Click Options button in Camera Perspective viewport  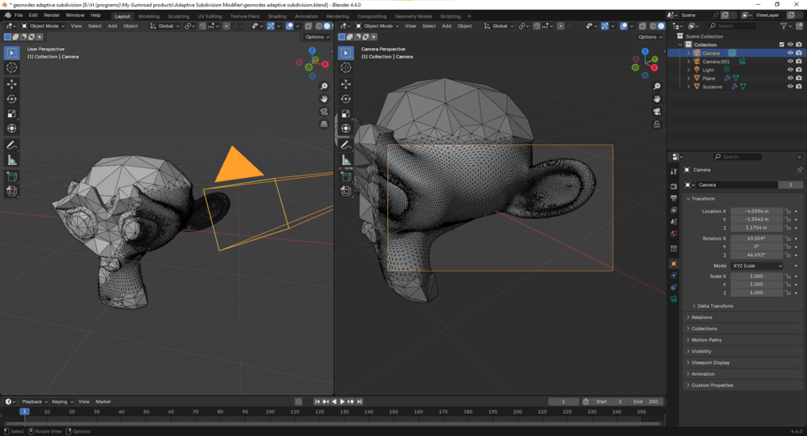(650, 37)
